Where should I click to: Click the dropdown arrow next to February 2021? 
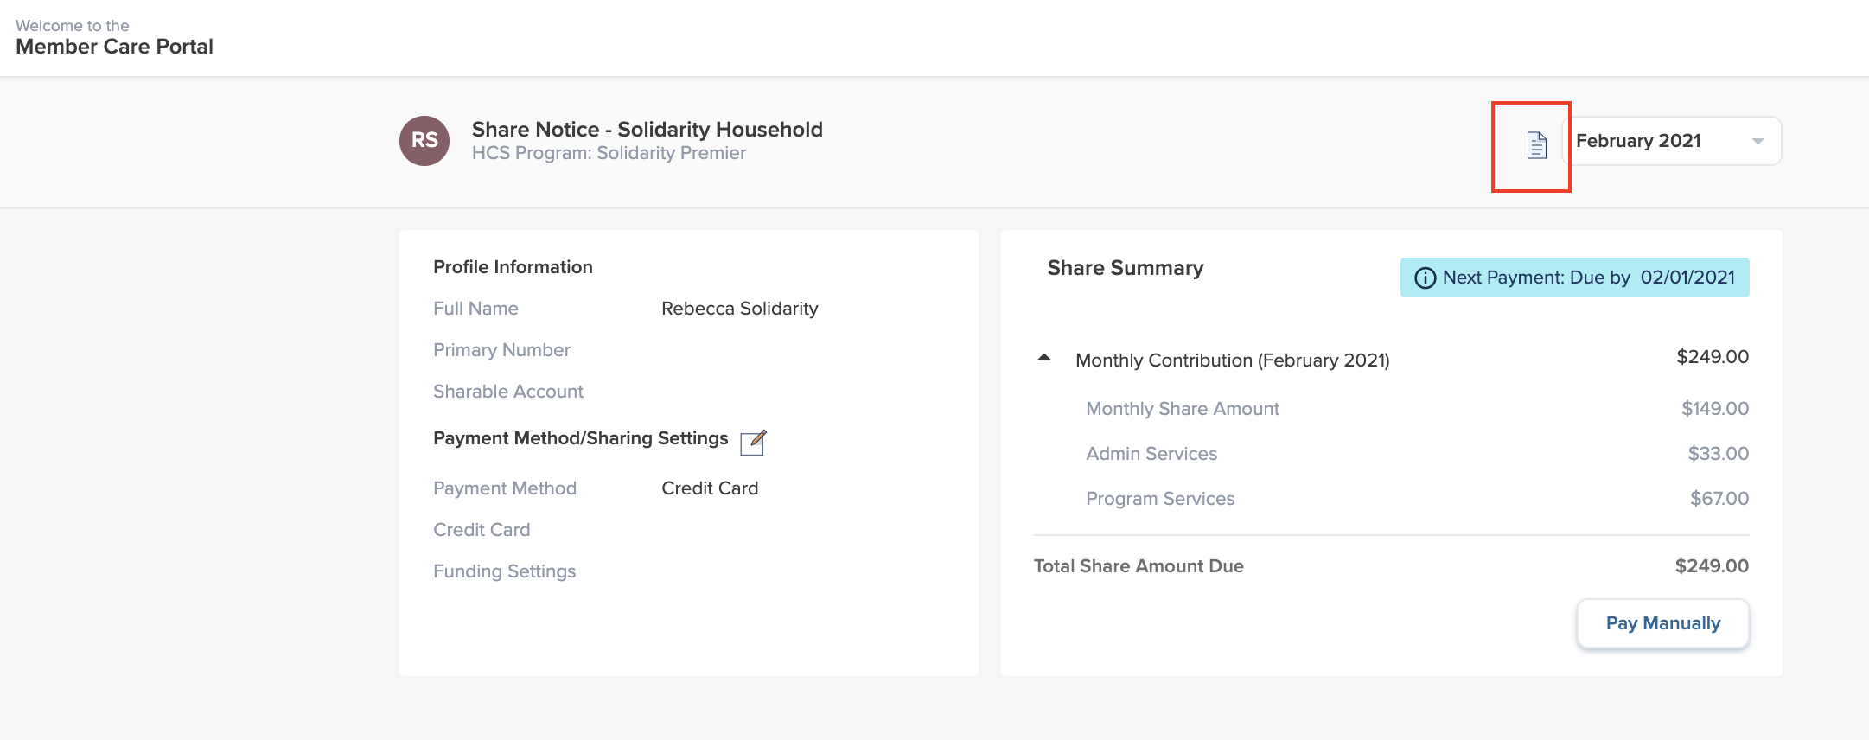[x=1757, y=142]
